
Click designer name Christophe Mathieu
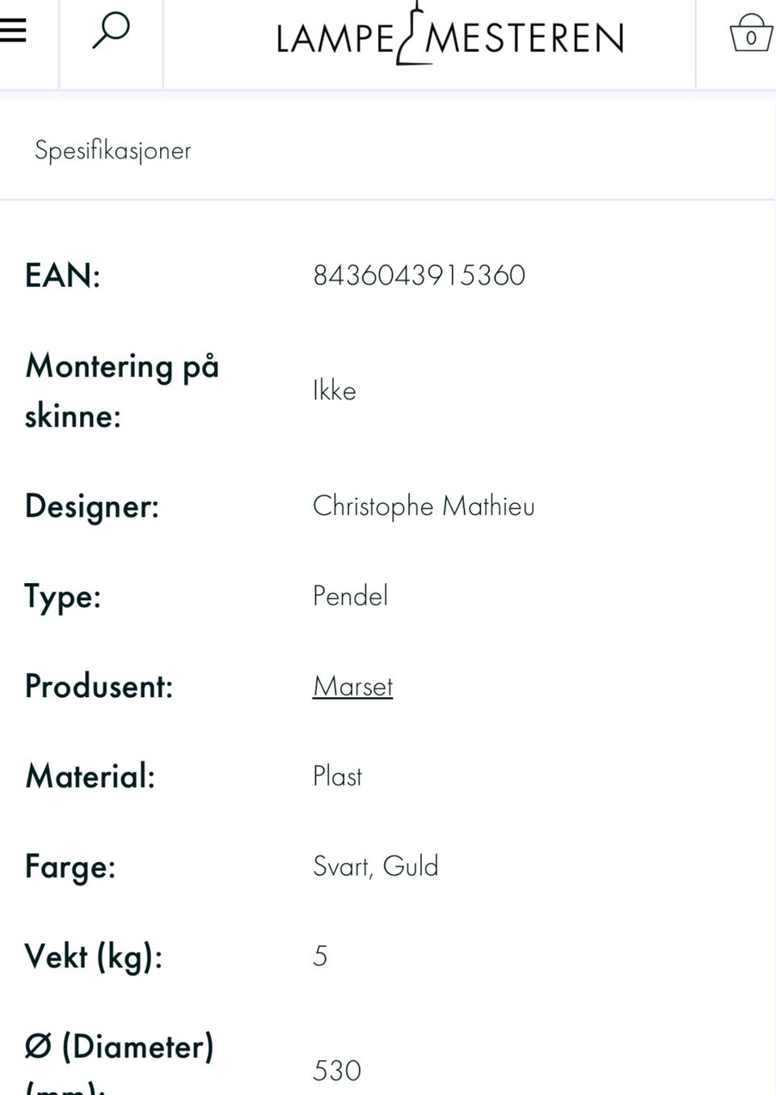tap(424, 506)
